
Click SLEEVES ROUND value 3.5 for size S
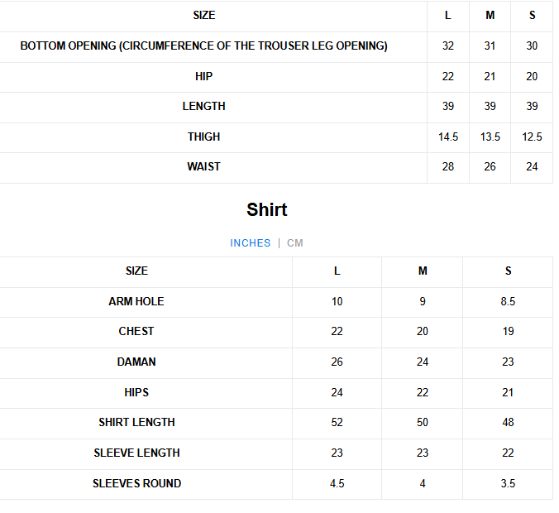tap(508, 484)
